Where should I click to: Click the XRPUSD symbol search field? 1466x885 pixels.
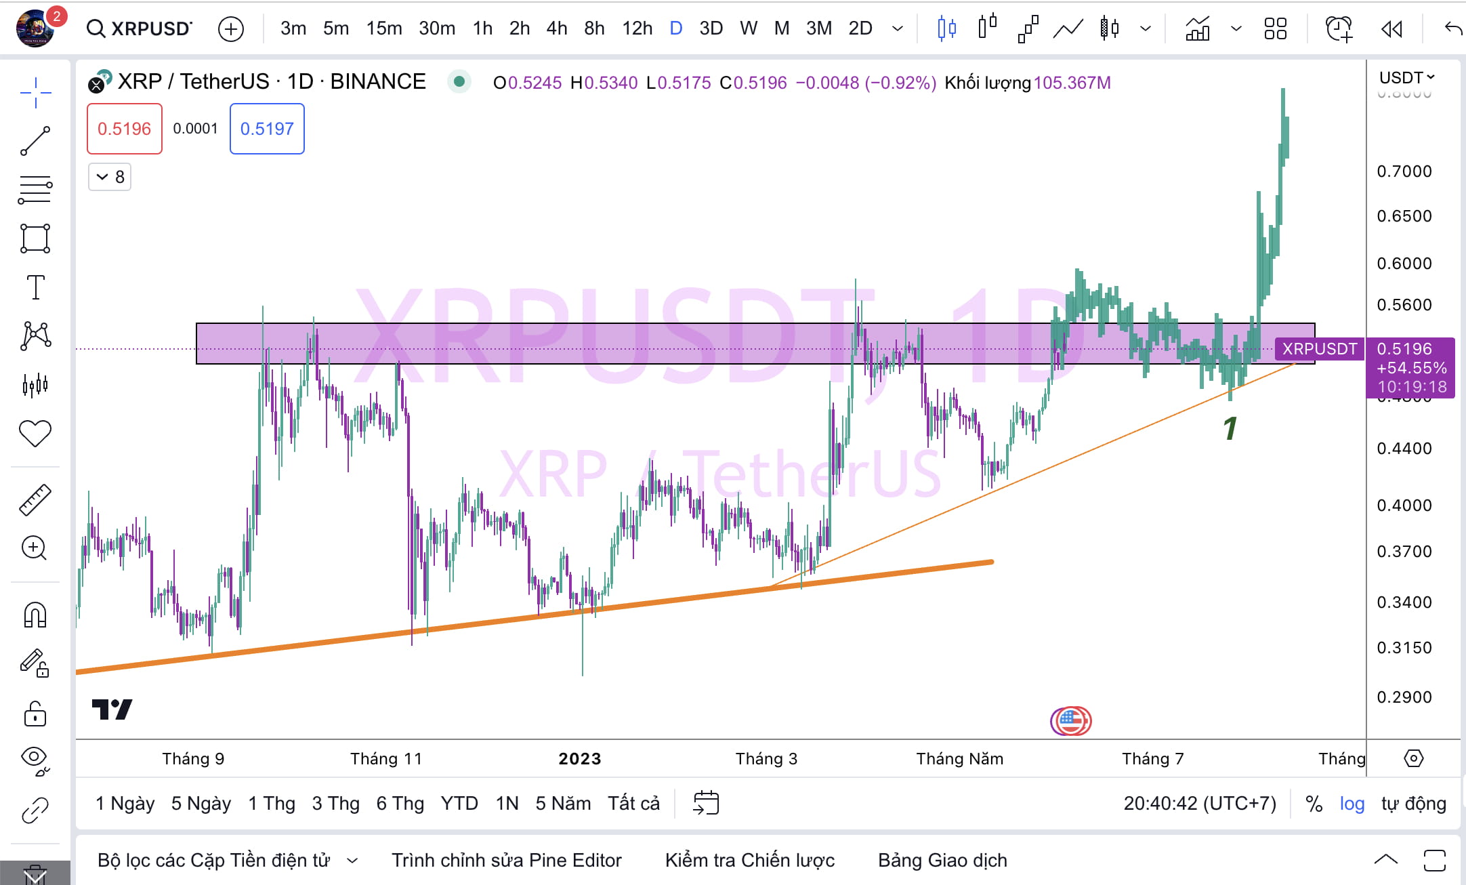click(x=139, y=28)
